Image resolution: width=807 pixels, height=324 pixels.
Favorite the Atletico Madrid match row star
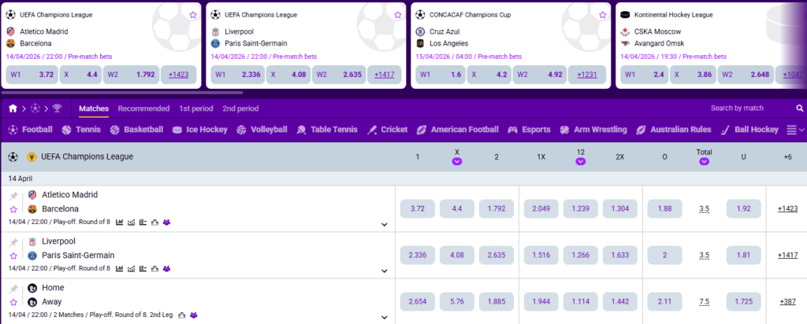(x=13, y=209)
